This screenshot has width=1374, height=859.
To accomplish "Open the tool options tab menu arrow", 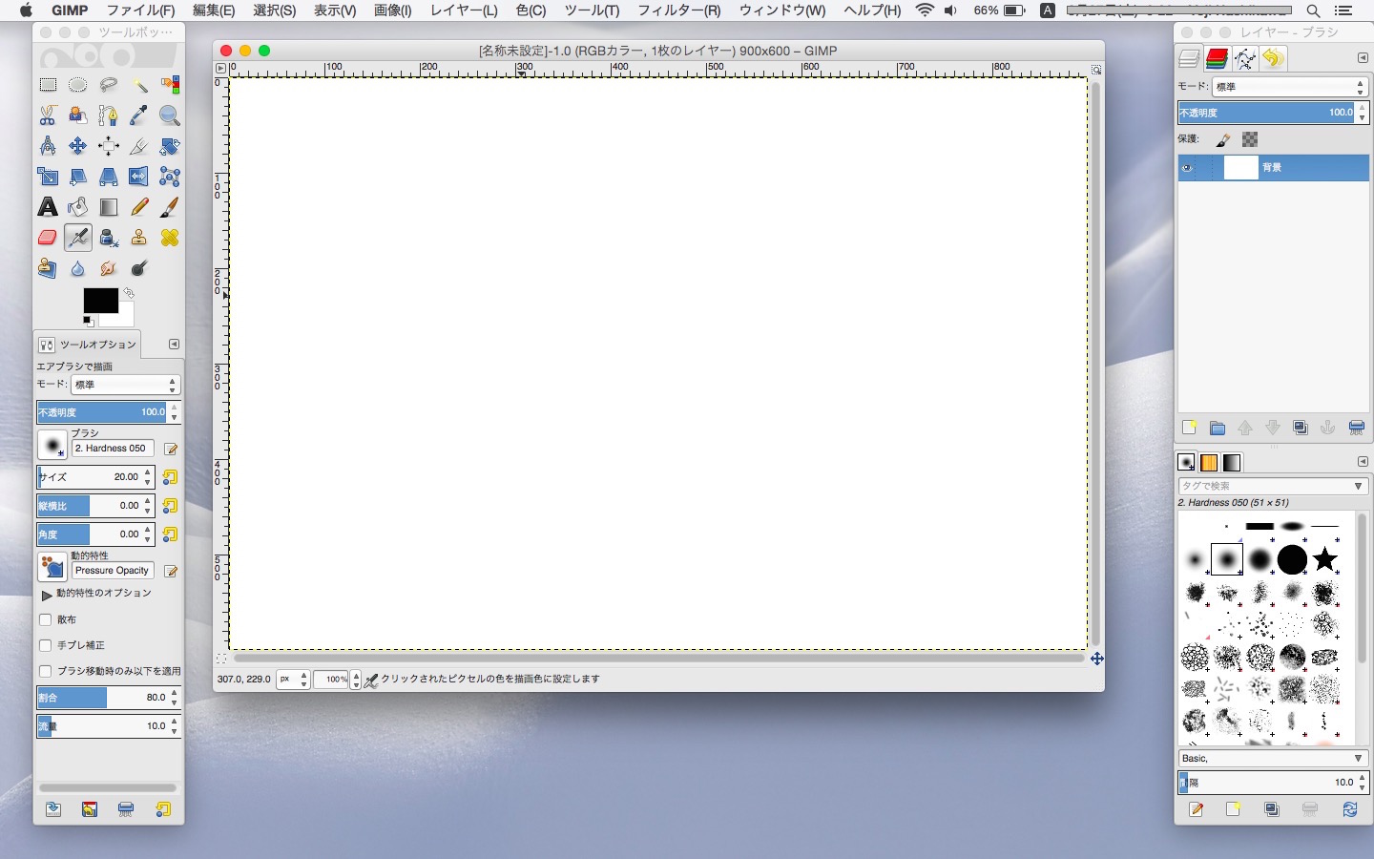I will (174, 344).
